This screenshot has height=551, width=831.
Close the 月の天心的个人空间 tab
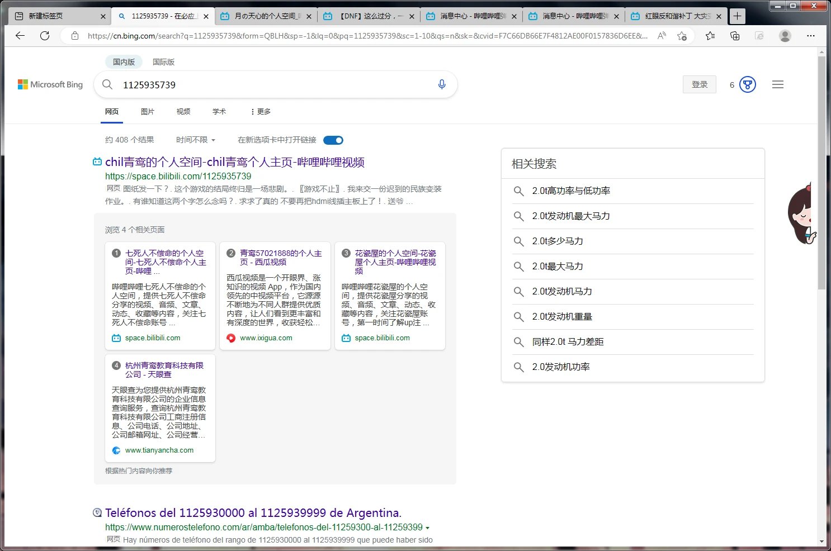(x=309, y=16)
